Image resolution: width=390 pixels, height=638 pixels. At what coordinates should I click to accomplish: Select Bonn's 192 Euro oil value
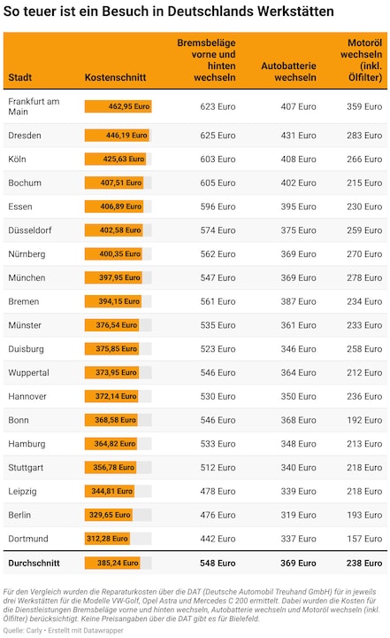tap(364, 420)
